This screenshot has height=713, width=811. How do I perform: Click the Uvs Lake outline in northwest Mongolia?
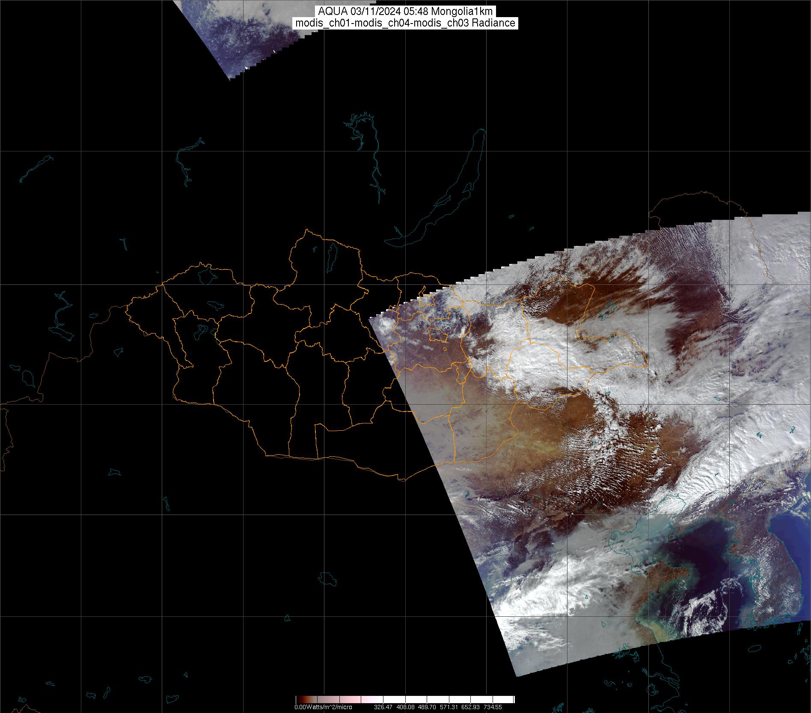206,274
